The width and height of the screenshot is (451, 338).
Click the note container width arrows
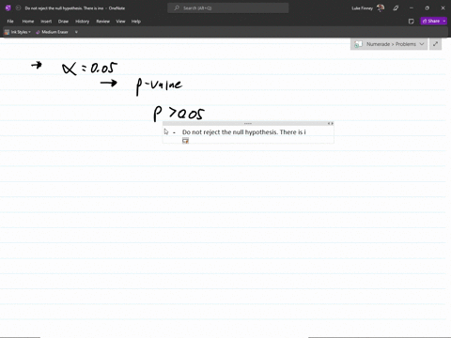(x=330, y=124)
